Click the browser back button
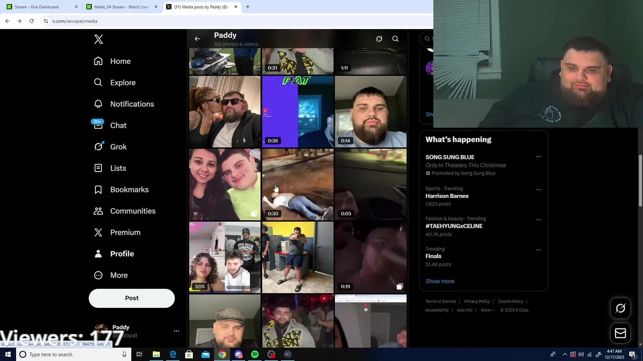643x361 pixels. (8, 21)
